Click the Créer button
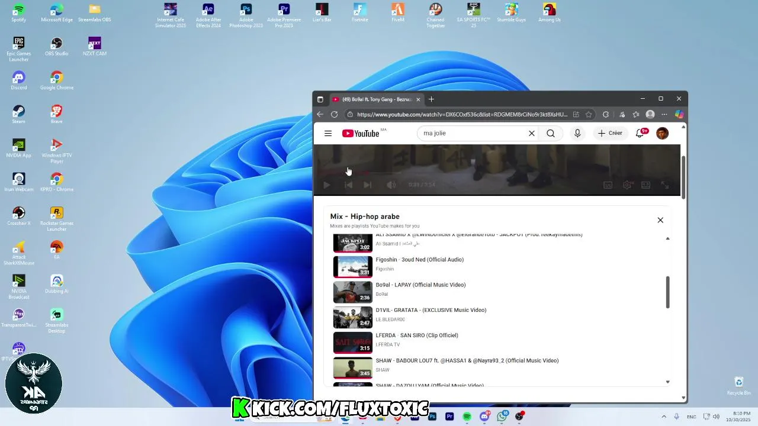Image resolution: width=758 pixels, height=426 pixels. pos(610,133)
